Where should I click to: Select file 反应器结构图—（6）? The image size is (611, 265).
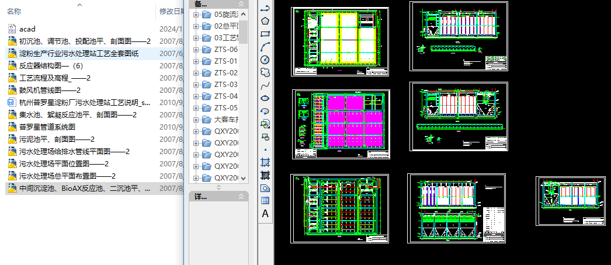[51, 66]
